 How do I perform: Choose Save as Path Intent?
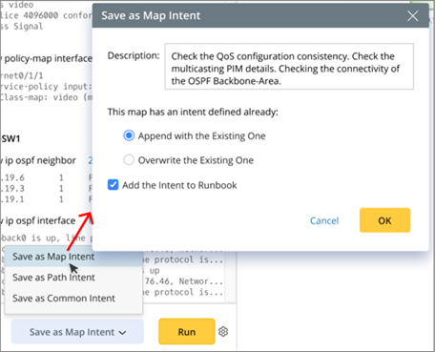(73, 278)
